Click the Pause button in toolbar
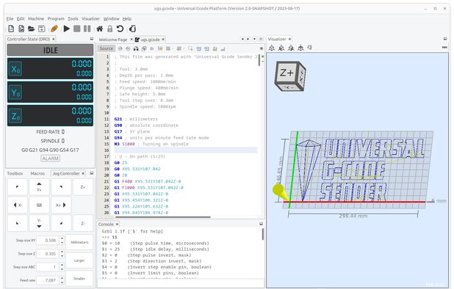This screenshot has width=454, height=289. click(x=87, y=29)
